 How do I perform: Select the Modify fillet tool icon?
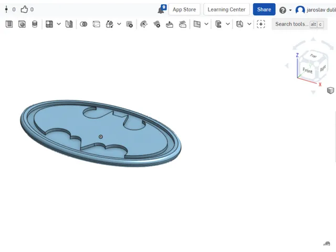point(143,24)
